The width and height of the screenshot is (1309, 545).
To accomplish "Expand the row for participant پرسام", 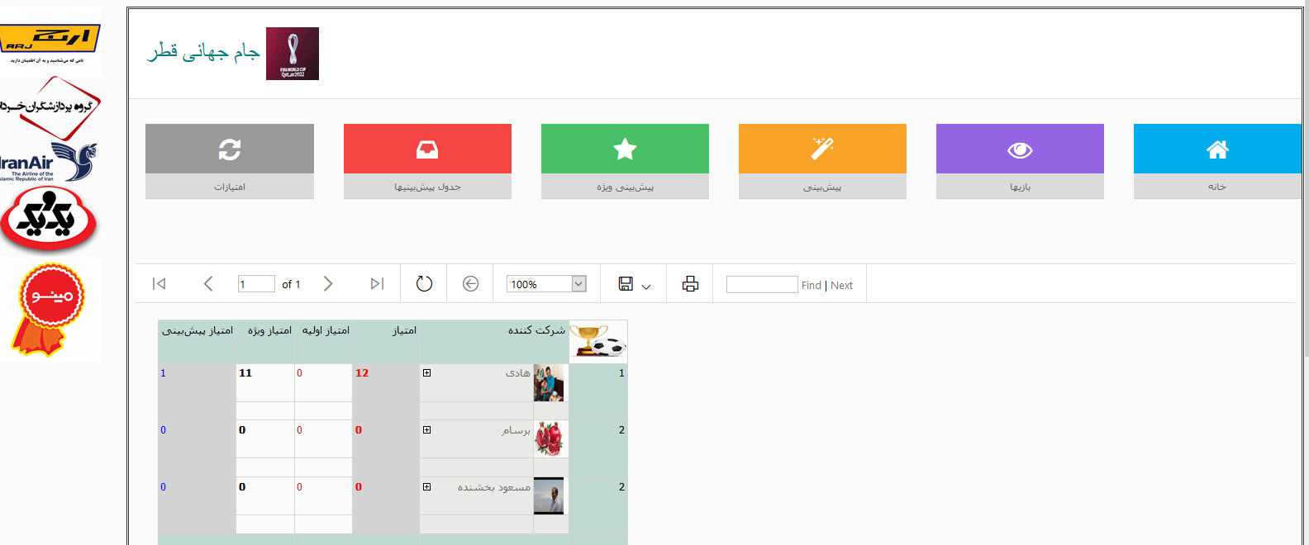I will [427, 430].
